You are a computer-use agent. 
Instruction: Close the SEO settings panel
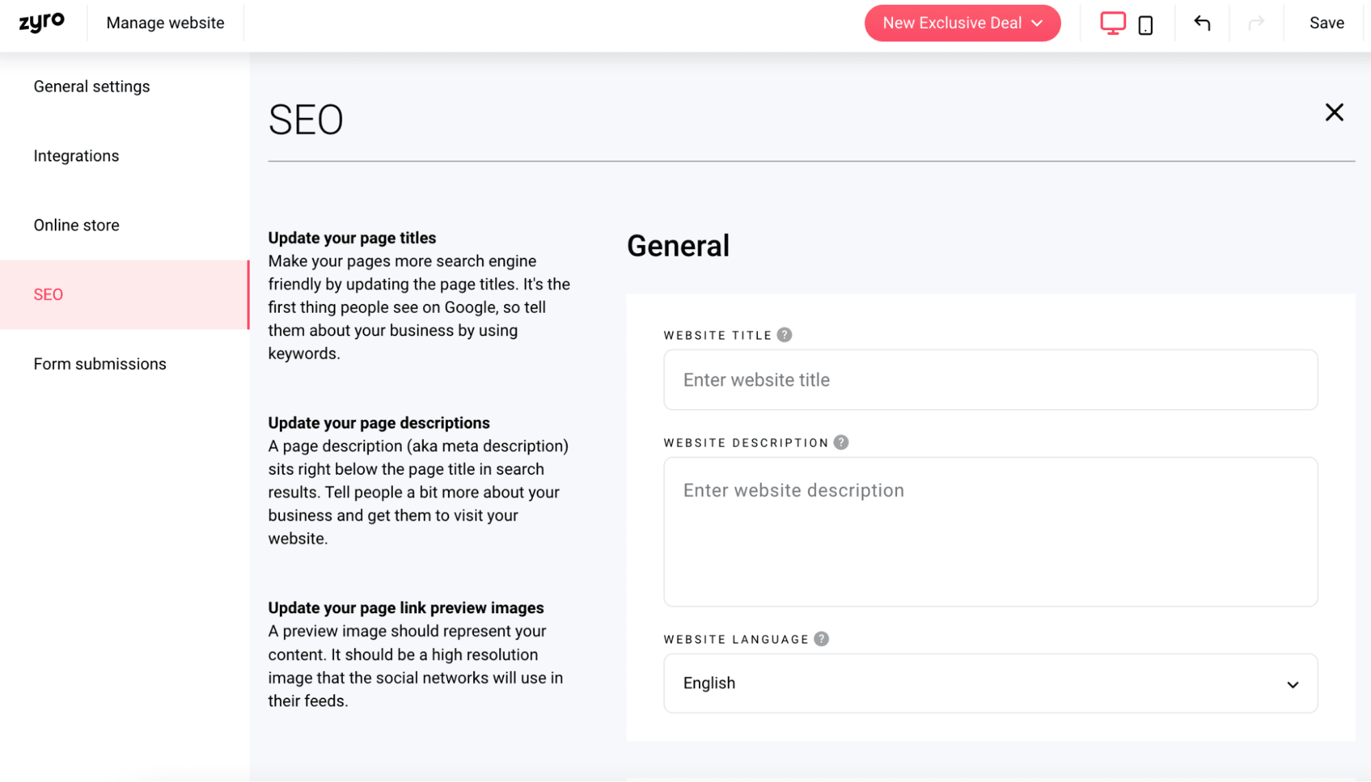click(1334, 112)
